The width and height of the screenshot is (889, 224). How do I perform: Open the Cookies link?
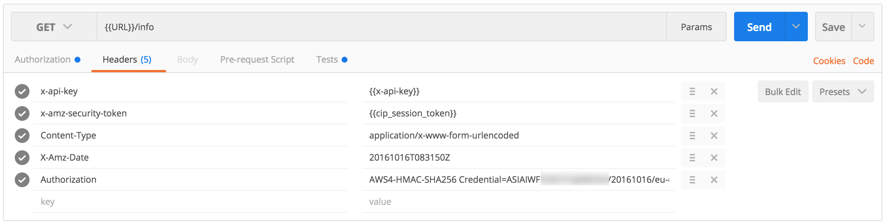tap(829, 61)
